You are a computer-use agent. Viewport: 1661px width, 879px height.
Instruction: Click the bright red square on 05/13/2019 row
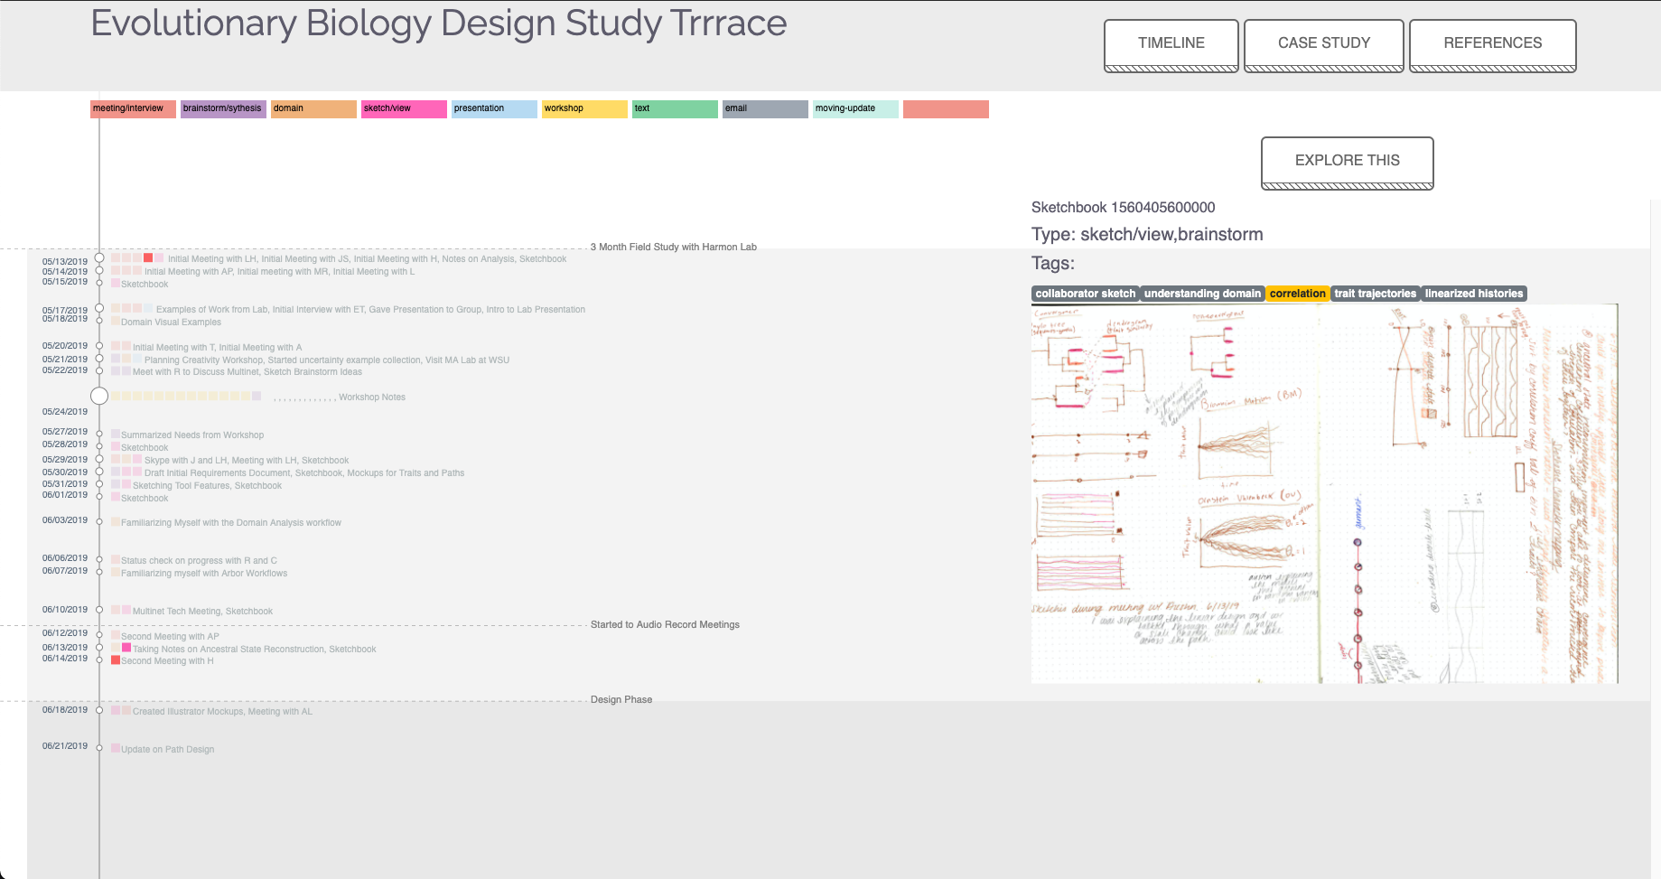coord(148,258)
